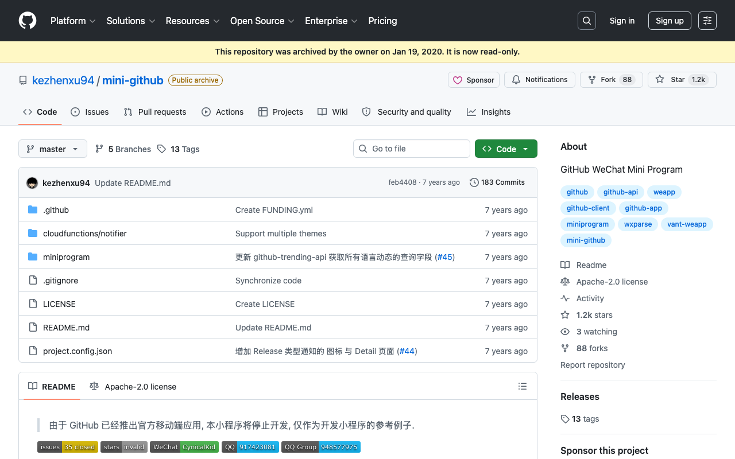This screenshot has height=459, width=735.
Task: Open commit history 183 Commits
Action: [x=497, y=182]
